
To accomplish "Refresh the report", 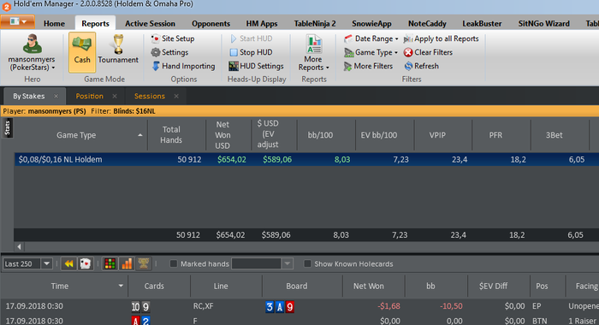I will click(421, 66).
